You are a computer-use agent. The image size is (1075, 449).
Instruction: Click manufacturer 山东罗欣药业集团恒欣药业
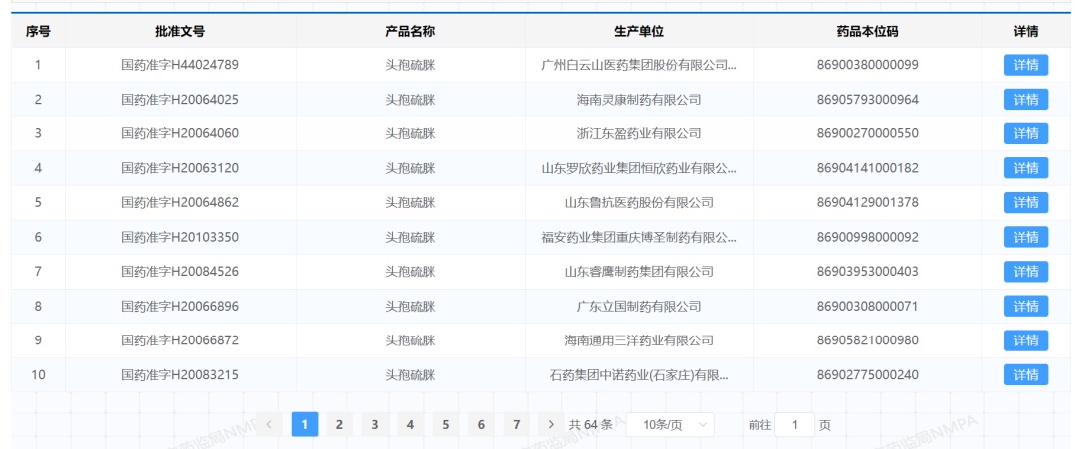pyautogui.click(x=639, y=168)
